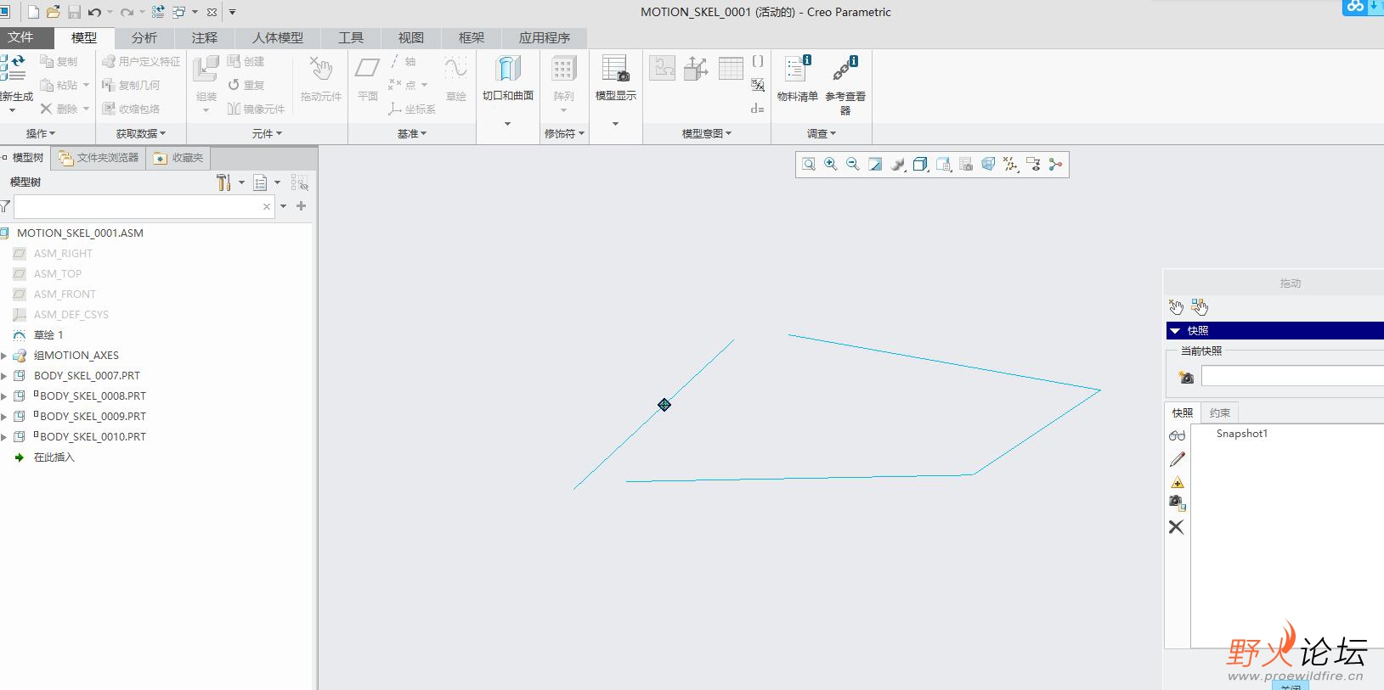Select 草绘 1 in model tree
Screen dimensions: 1384x690
click(48, 335)
